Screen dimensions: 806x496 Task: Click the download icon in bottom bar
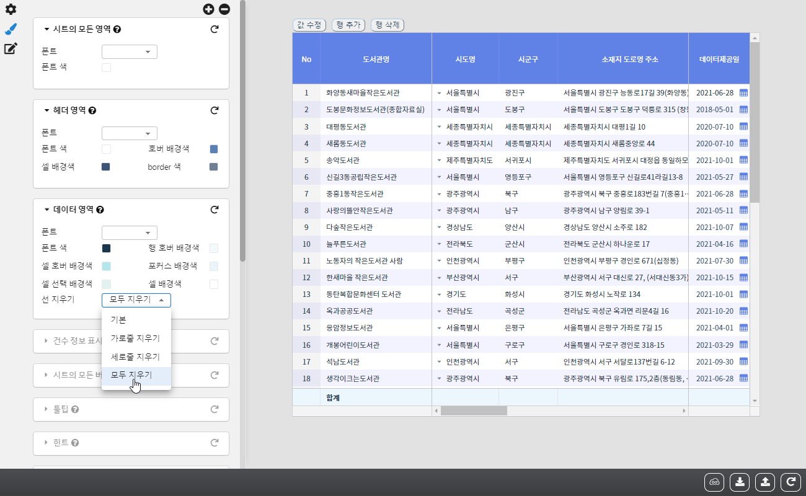tap(740, 482)
